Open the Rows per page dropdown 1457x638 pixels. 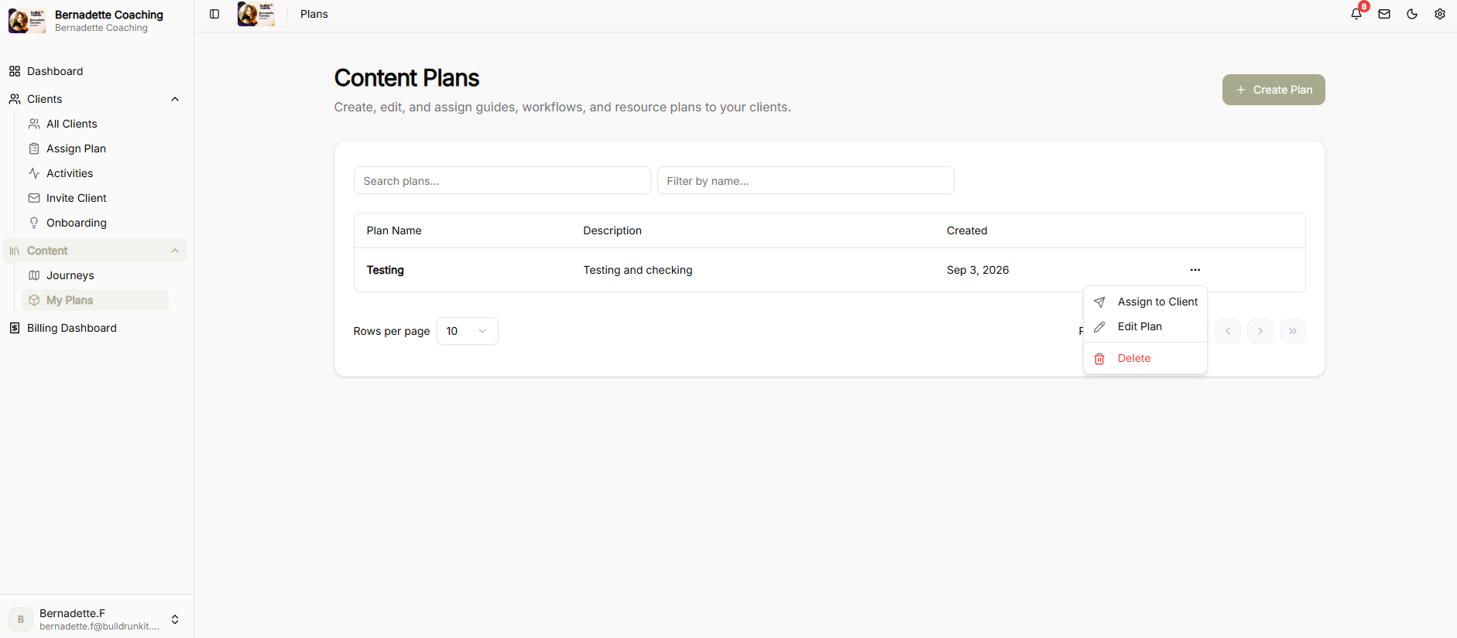(x=468, y=331)
